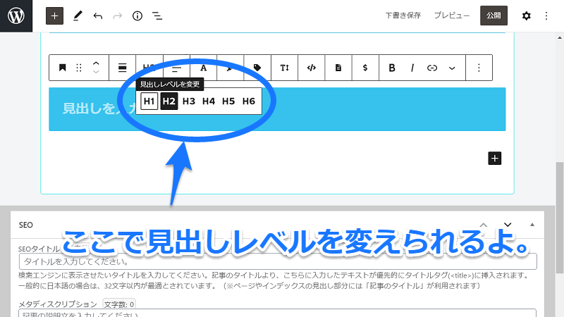564x317 pixels.
Task: Open the block inserter plus button
Action: coord(54,15)
